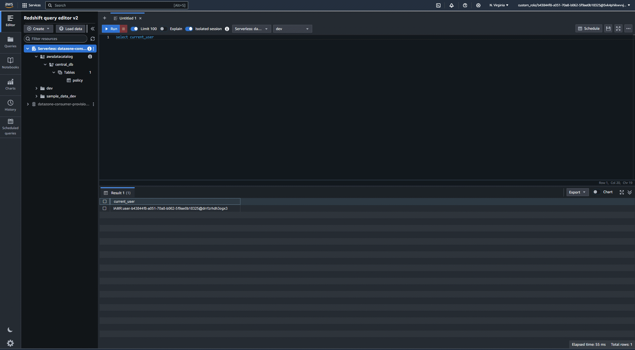This screenshot has height=350, width=635.
Task: Refresh the resources tree
Action: pyautogui.click(x=93, y=39)
